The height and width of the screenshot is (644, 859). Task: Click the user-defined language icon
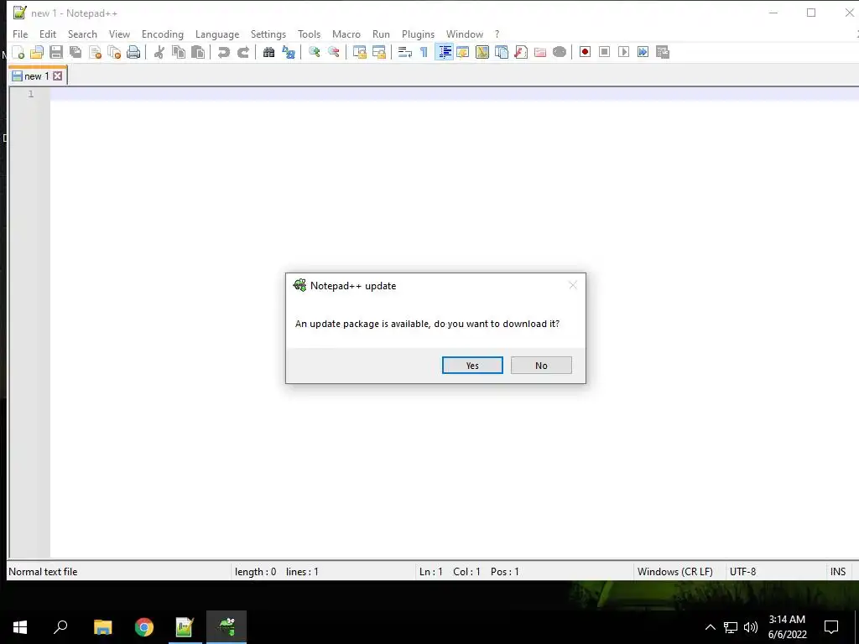point(463,52)
